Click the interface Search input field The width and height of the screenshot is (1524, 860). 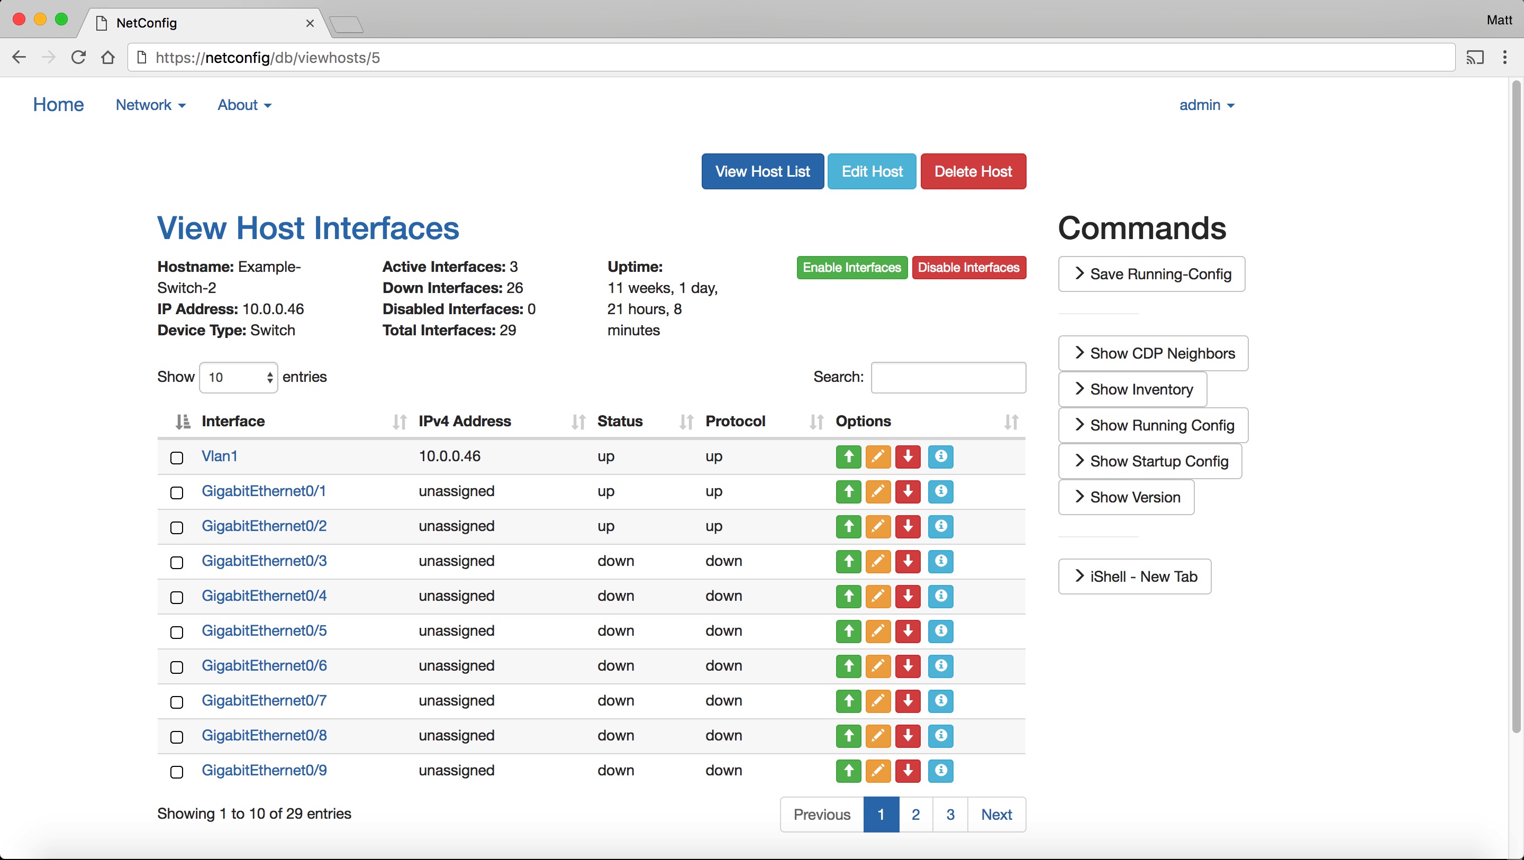point(948,377)
